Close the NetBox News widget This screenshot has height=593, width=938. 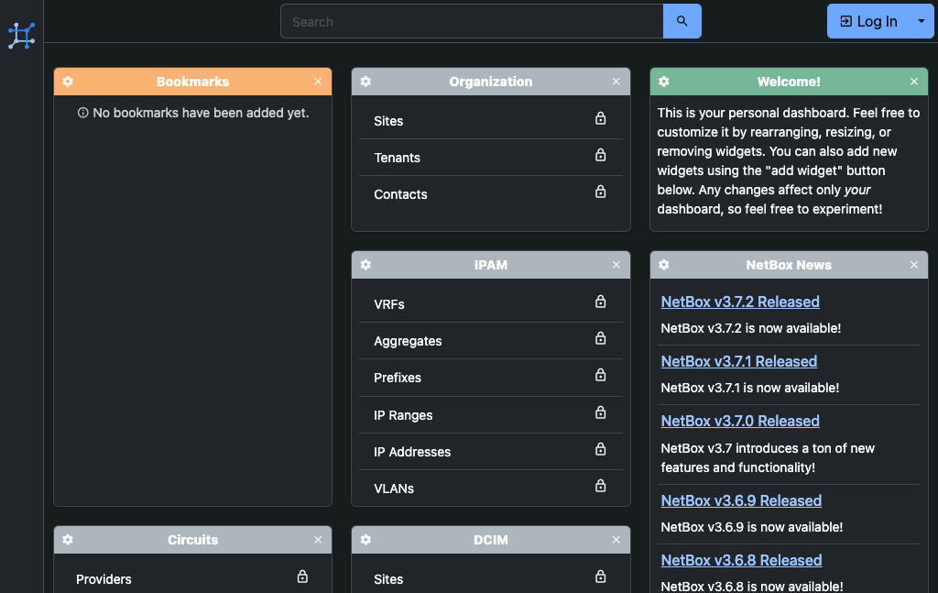point(914,265)
